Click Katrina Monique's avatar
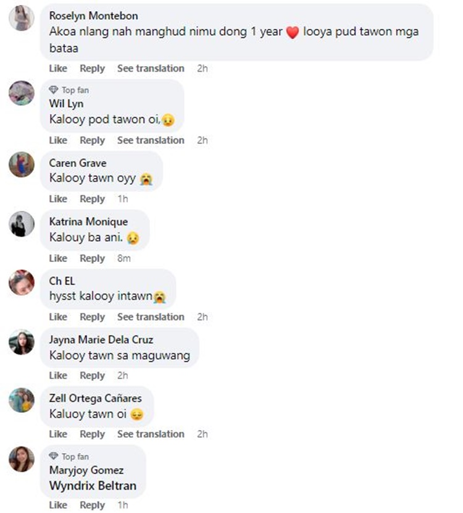 (22, 224)
